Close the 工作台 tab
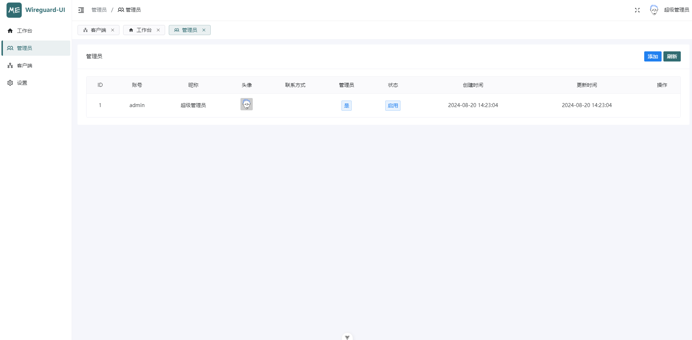 [158, 30]
